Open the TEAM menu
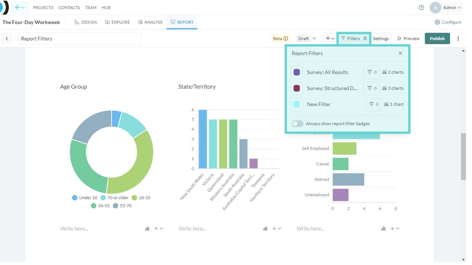 click(91, 8)
